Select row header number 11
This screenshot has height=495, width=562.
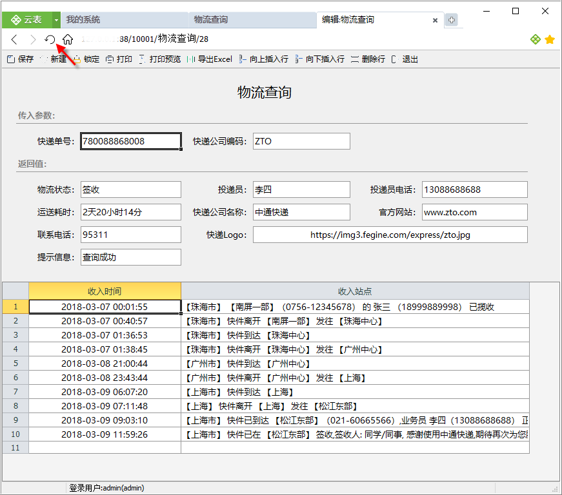click(15, 447)
